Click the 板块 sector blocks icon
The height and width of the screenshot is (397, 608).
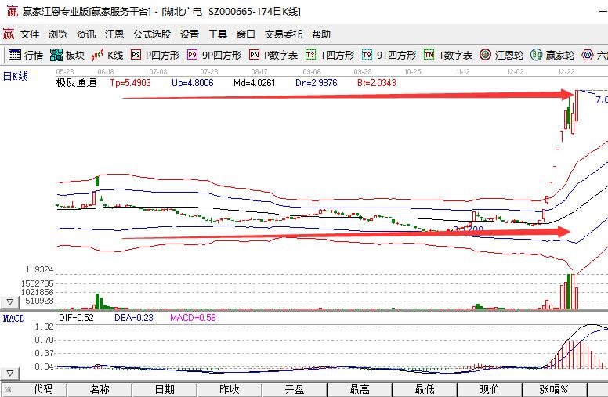56,55
